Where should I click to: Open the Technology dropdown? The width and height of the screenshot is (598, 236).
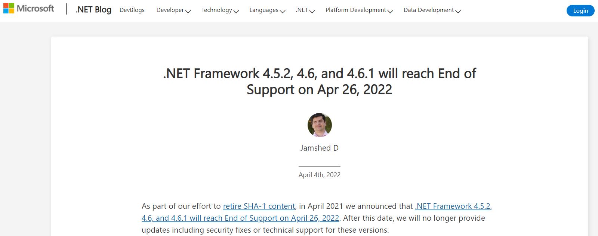[x=220, y=10]
